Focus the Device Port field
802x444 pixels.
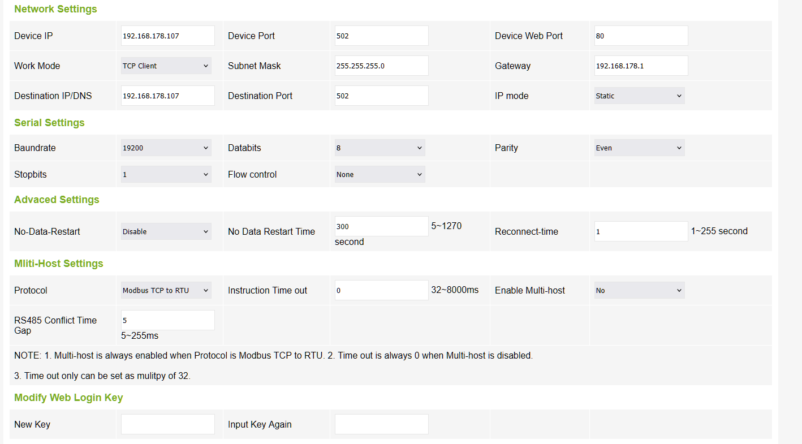tap(381, 36)
